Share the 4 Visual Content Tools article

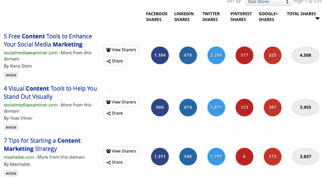coord(115,113)
